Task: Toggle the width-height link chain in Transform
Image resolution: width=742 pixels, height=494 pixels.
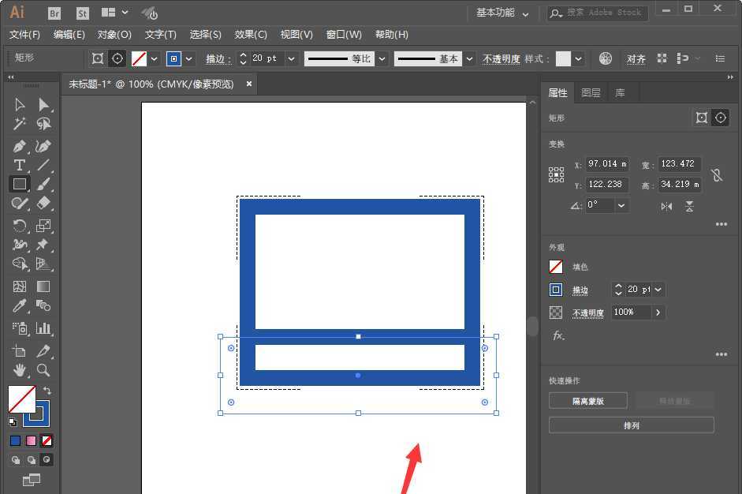Action: [x=716, y=174]
